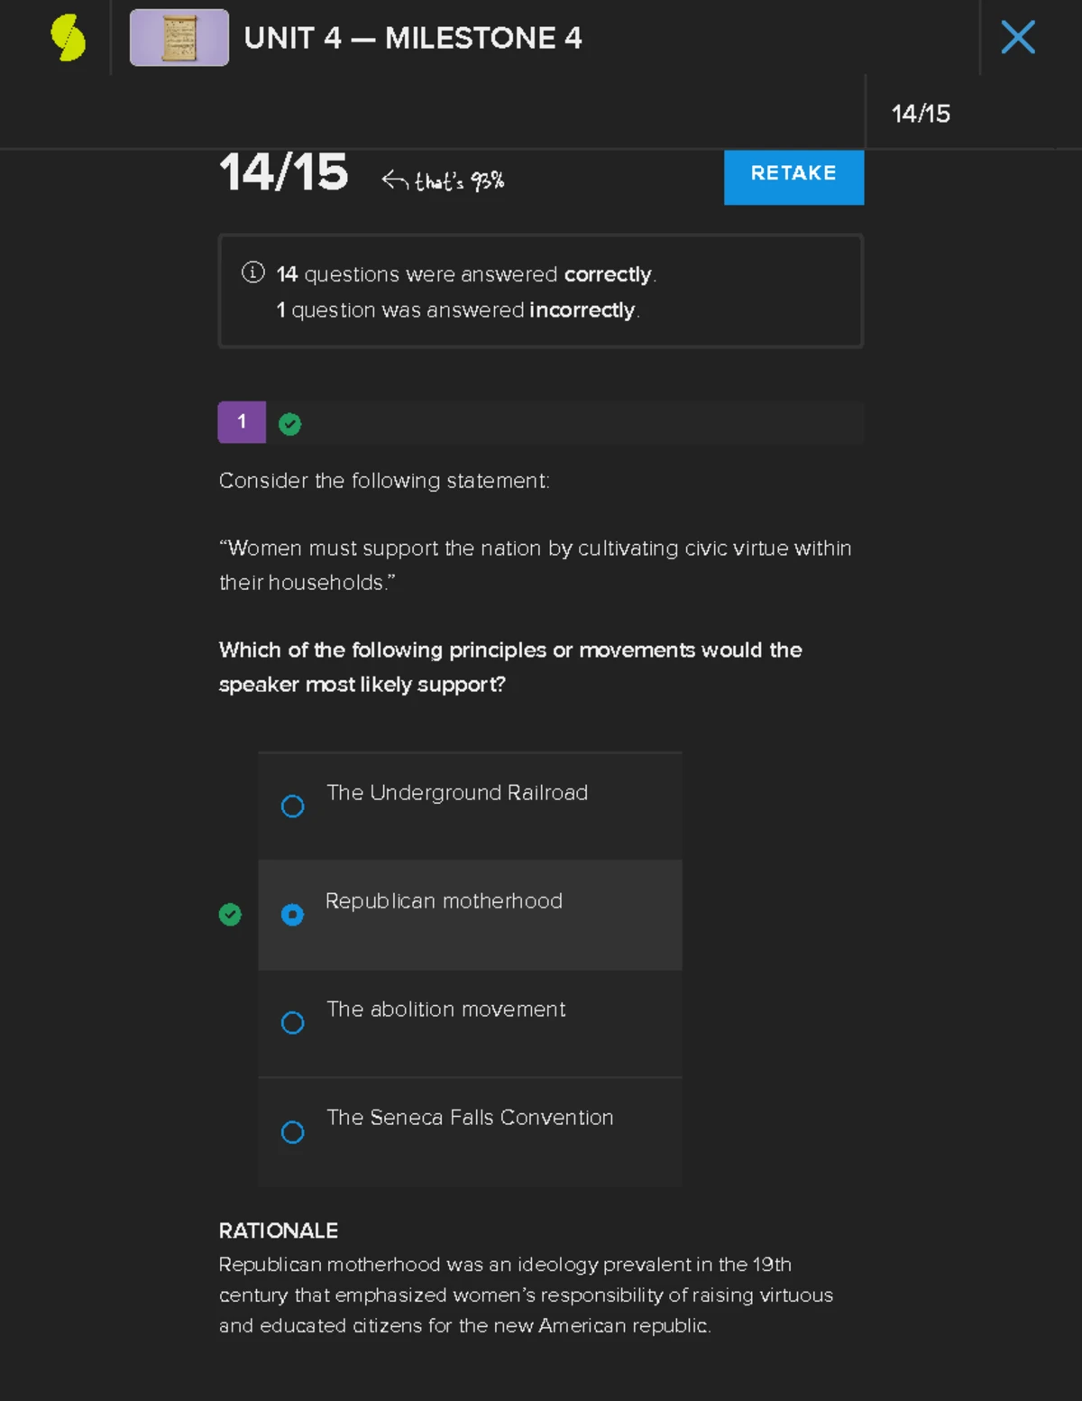Click the green correct-answer checkmark beside Republican motherhood

click(x=230, y=915)
